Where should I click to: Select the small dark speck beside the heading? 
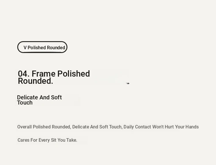pos(128,83)
